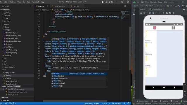Click the emulator volume up icon
The width and height of the screenshot is (187, 105).
tap(144, 13)
